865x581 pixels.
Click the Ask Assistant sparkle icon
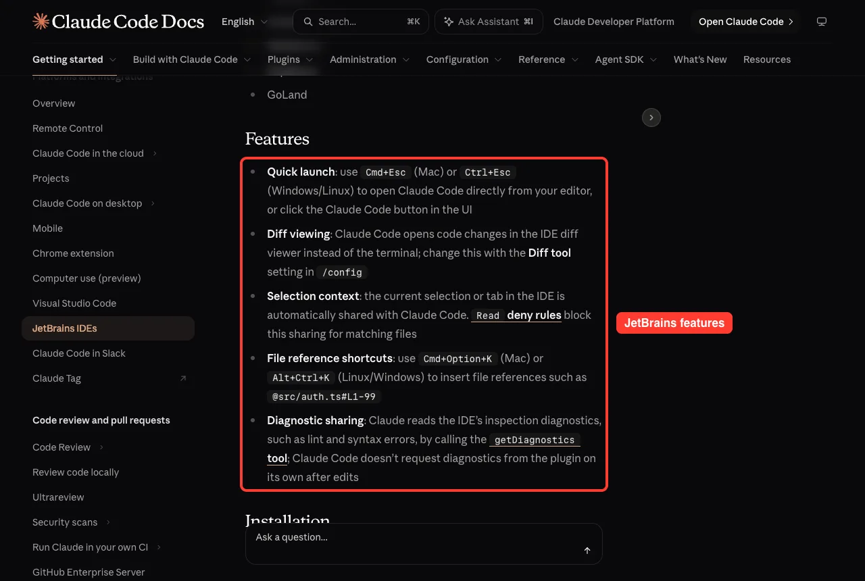[x=449, y=22]
